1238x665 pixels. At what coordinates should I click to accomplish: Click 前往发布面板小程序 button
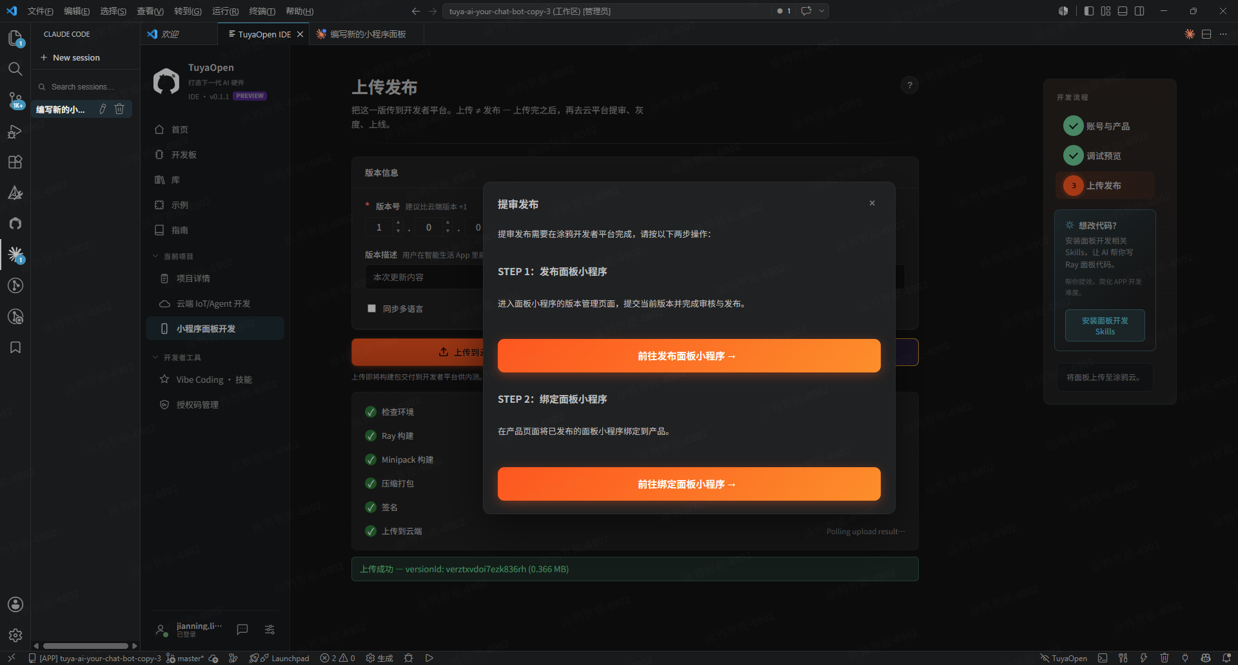[x=689, y=356]
